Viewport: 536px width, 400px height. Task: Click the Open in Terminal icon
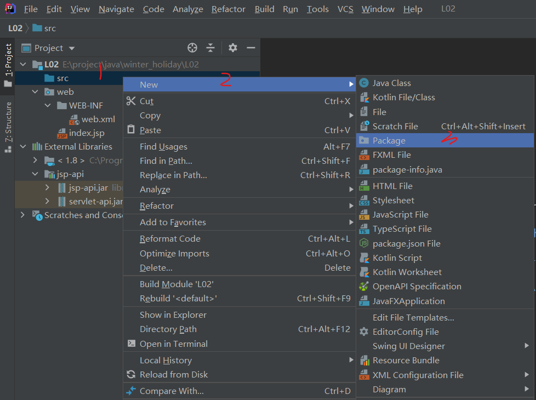132,343
